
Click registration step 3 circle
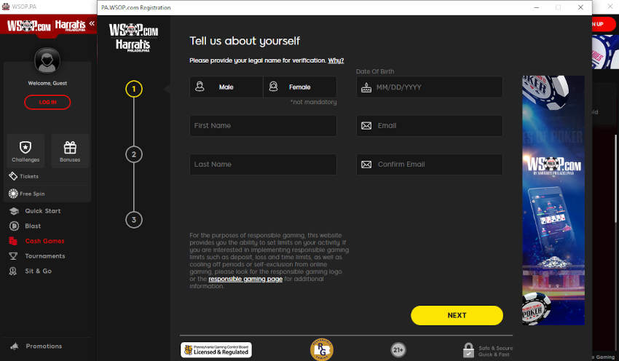coord(134,220)
